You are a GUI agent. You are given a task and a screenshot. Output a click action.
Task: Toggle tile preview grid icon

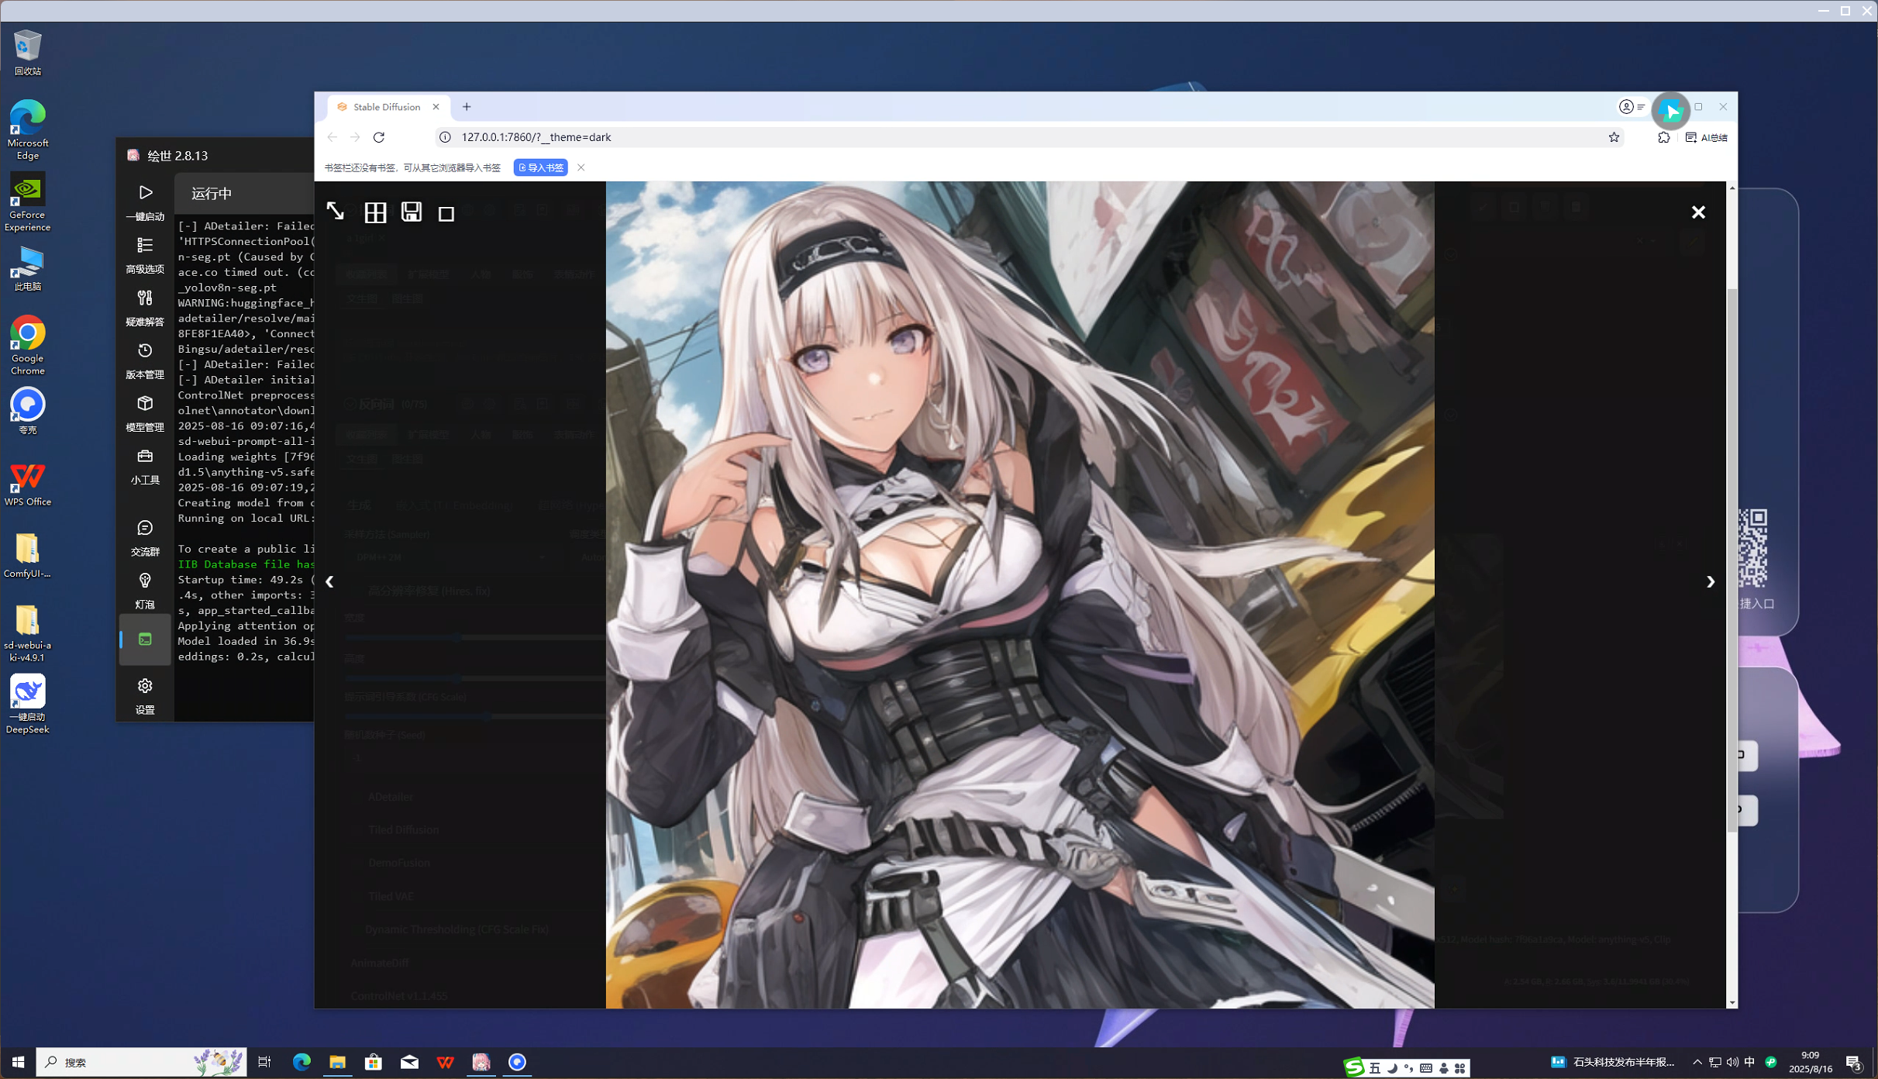pos(375,212)
